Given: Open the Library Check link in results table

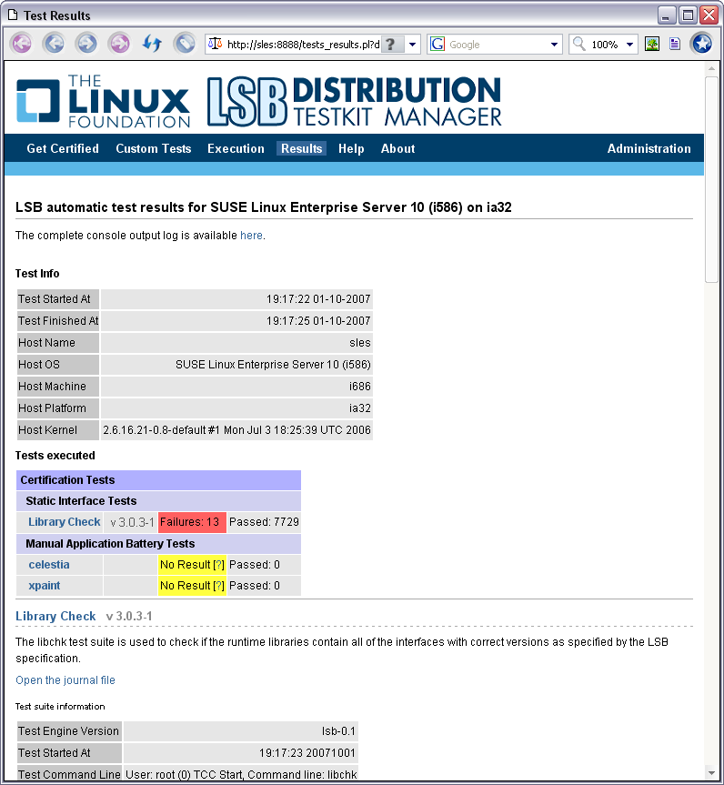Looking at the screenshot, I should pyautogui.click(x=64, y=521).
